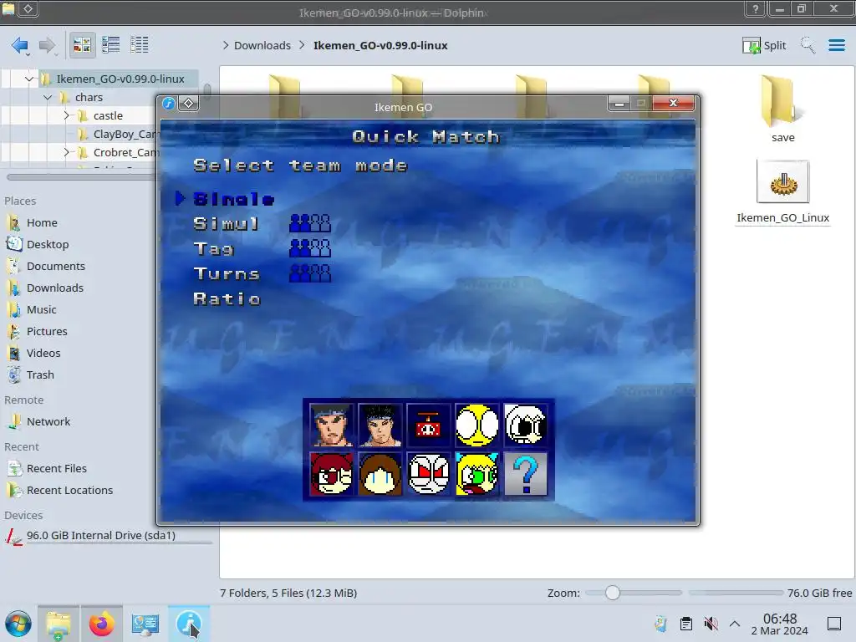
Task: Go back in Dolphin navigation
Action: [20, 45]
